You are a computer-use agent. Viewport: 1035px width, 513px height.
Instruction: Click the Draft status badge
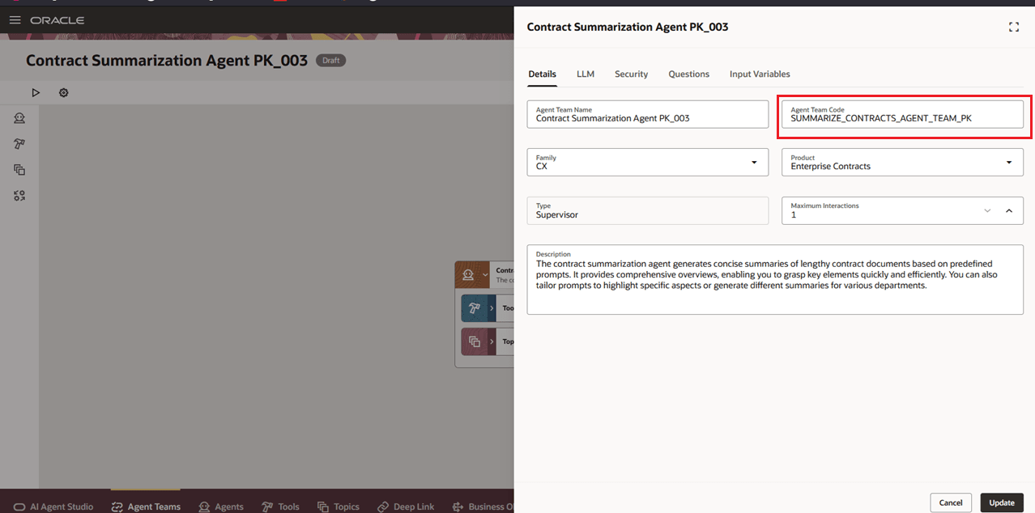point(330,61)
